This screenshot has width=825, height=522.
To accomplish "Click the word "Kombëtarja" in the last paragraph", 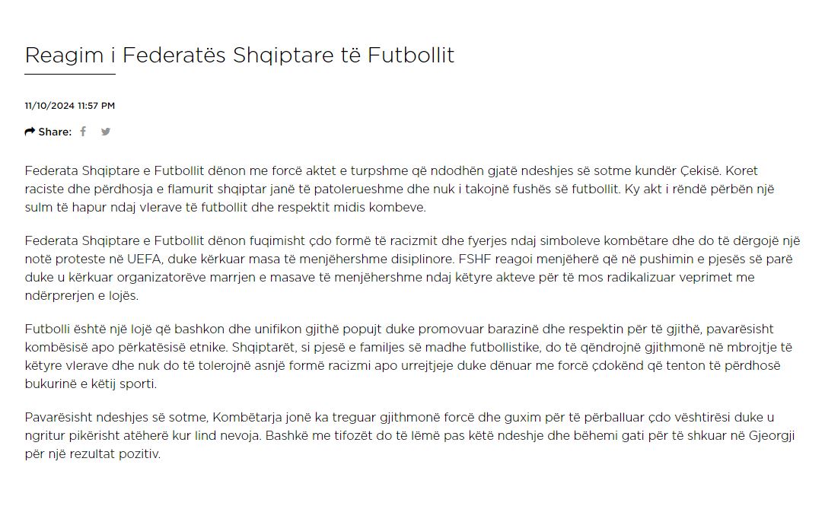I will click(245, 417).
